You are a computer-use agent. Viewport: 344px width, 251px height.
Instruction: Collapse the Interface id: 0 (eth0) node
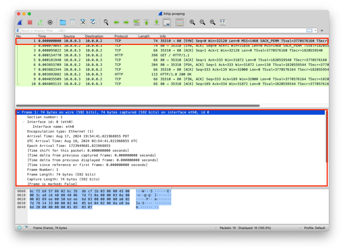[x=24, y=122]
